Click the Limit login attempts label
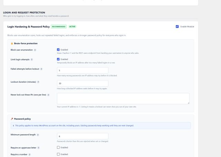 point(20,60)
